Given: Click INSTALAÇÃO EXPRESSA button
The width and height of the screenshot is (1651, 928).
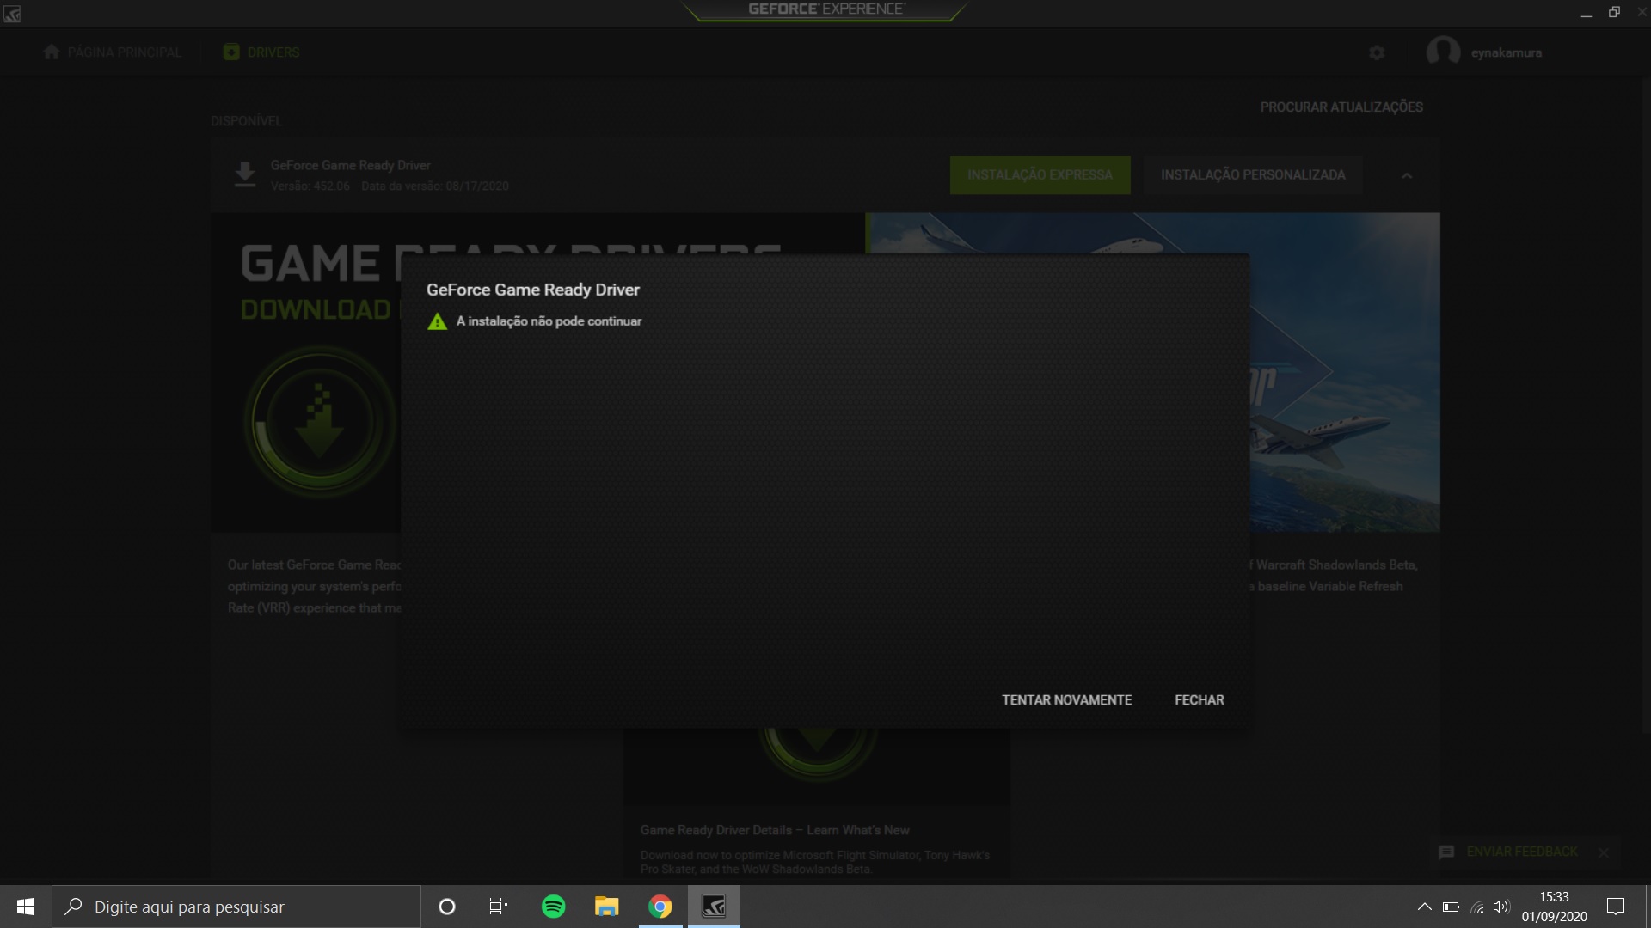Looking at the screenshot, I should click(x=1040, y=174).
